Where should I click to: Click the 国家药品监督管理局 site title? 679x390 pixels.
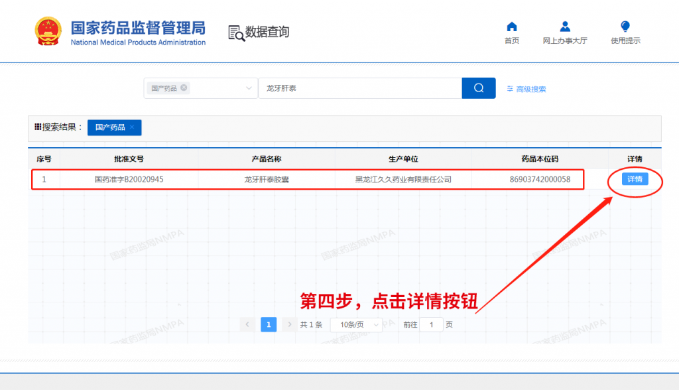[138, 28]
